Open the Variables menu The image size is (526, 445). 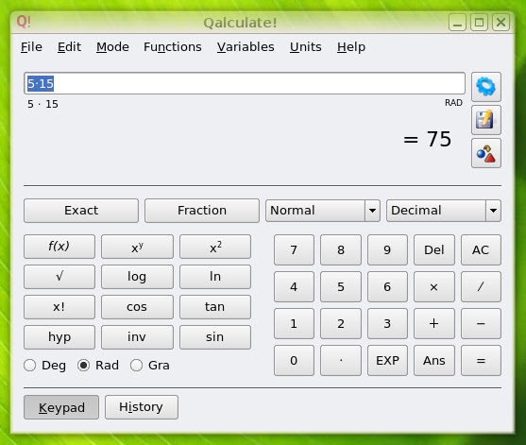pyautogui.click(x=246, y=47)
